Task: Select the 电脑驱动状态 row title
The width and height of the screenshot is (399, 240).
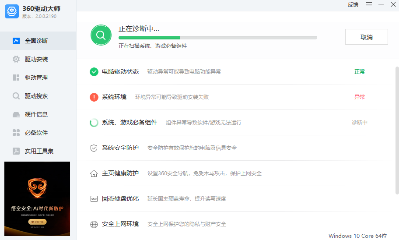Action: [x=120, y=71]
